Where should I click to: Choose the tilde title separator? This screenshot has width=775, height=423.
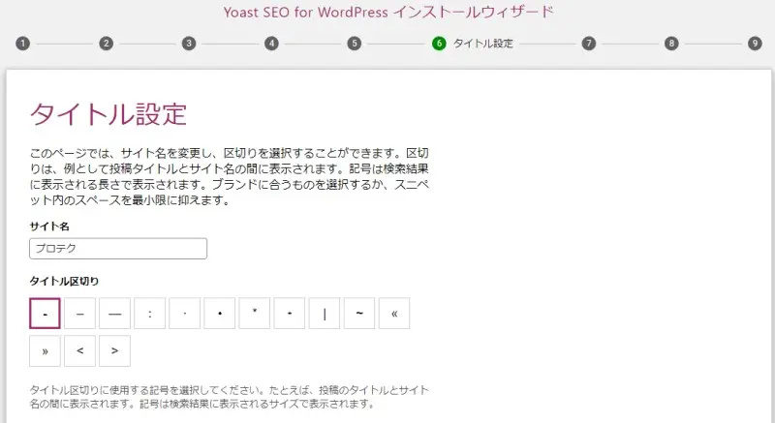click(x=359, y=314)
